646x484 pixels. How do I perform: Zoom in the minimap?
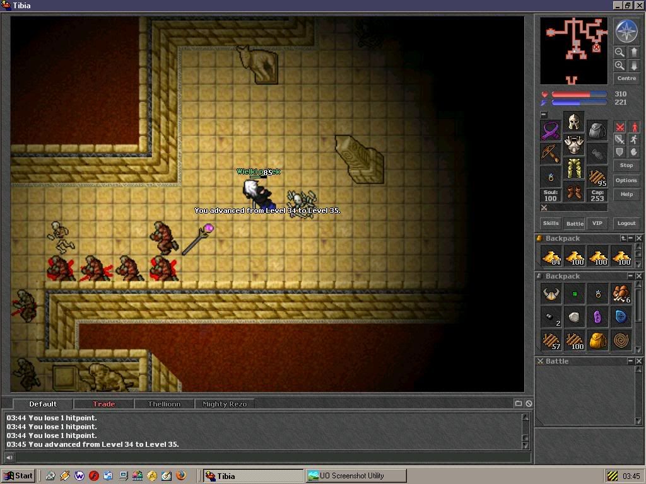click(620, 66)
